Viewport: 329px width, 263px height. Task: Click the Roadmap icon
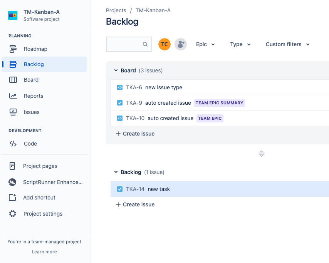click(13, 49)
